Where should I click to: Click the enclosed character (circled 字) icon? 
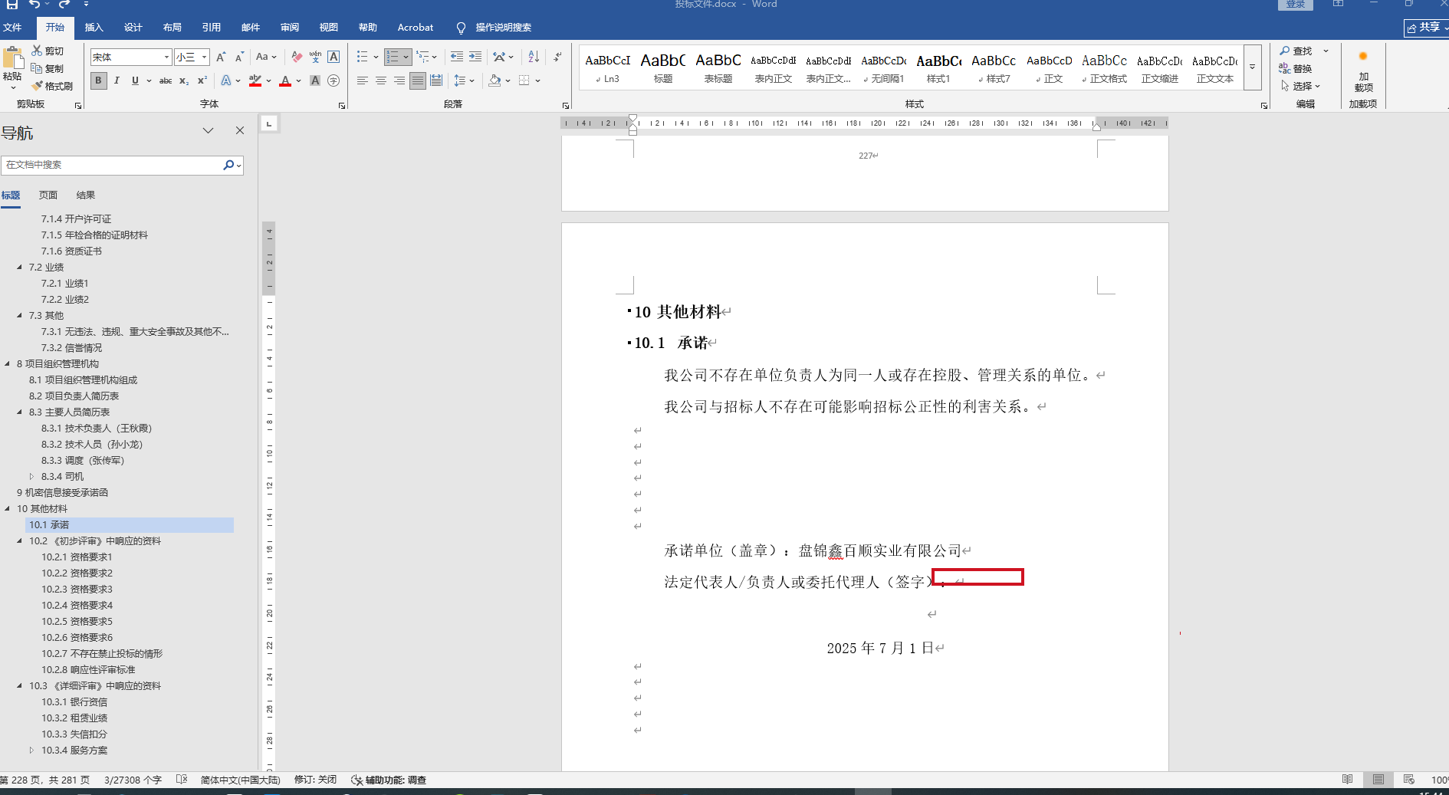tap(333, 80)
